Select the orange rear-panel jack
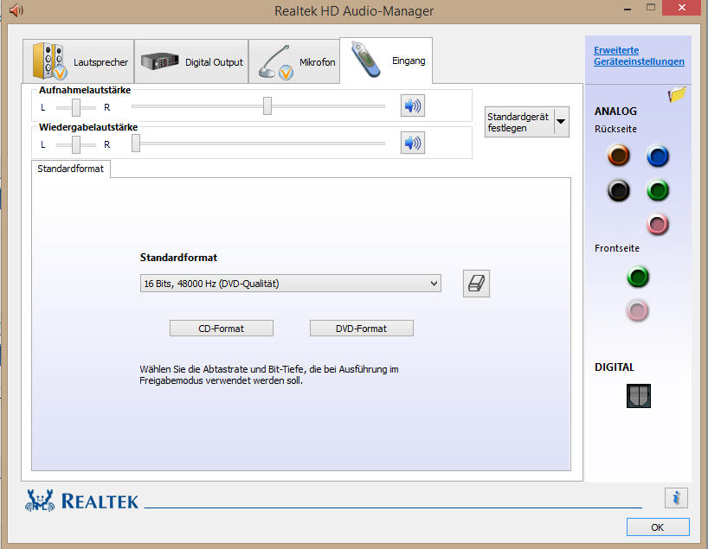 619,155
